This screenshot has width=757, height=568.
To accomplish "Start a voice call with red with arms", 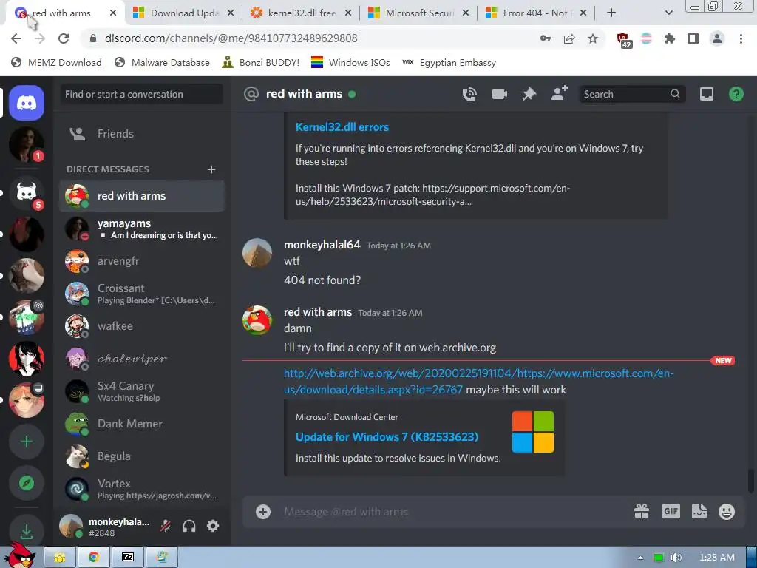I will point(469,94).
